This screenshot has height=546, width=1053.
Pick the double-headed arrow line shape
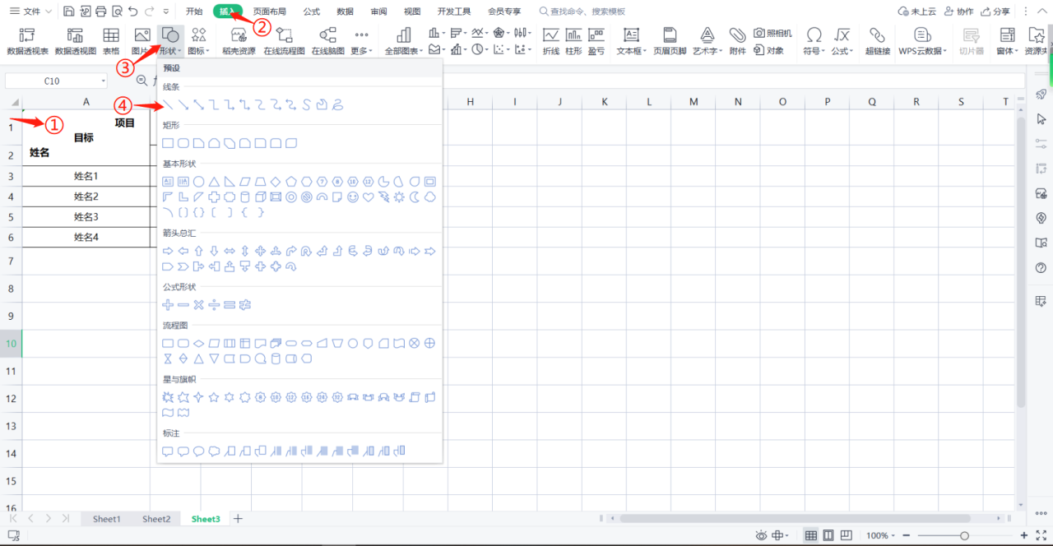point(198,104)
